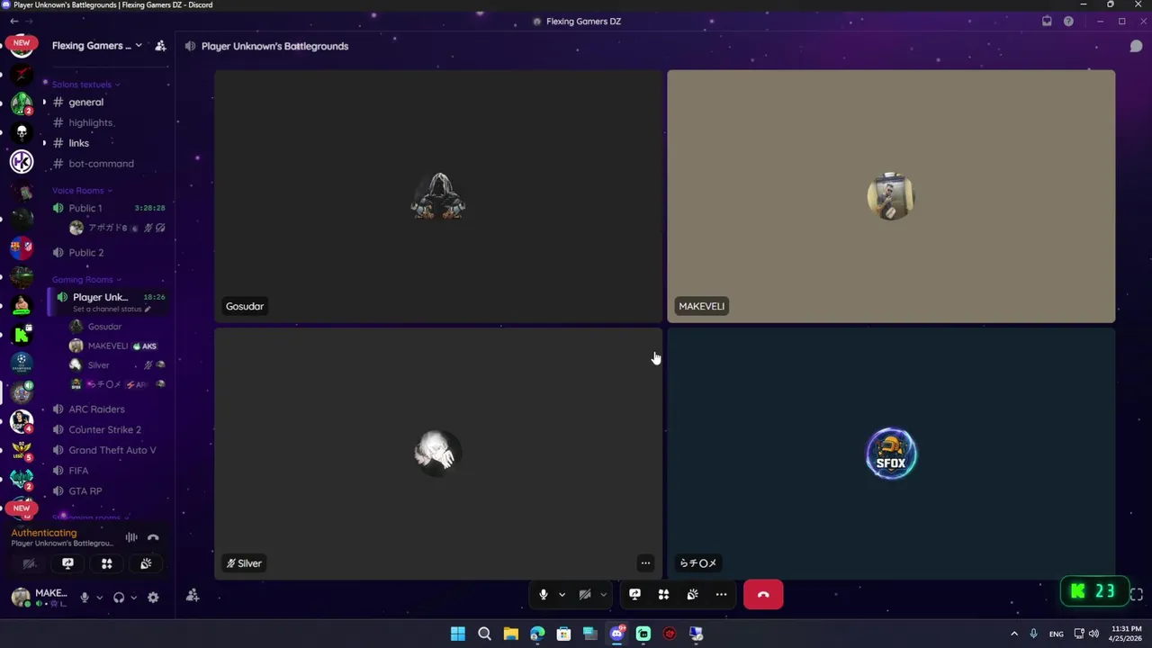Open Barcelona Atletico crest server
Viewport: 1152px width, 648px height.
coord(22,247)
